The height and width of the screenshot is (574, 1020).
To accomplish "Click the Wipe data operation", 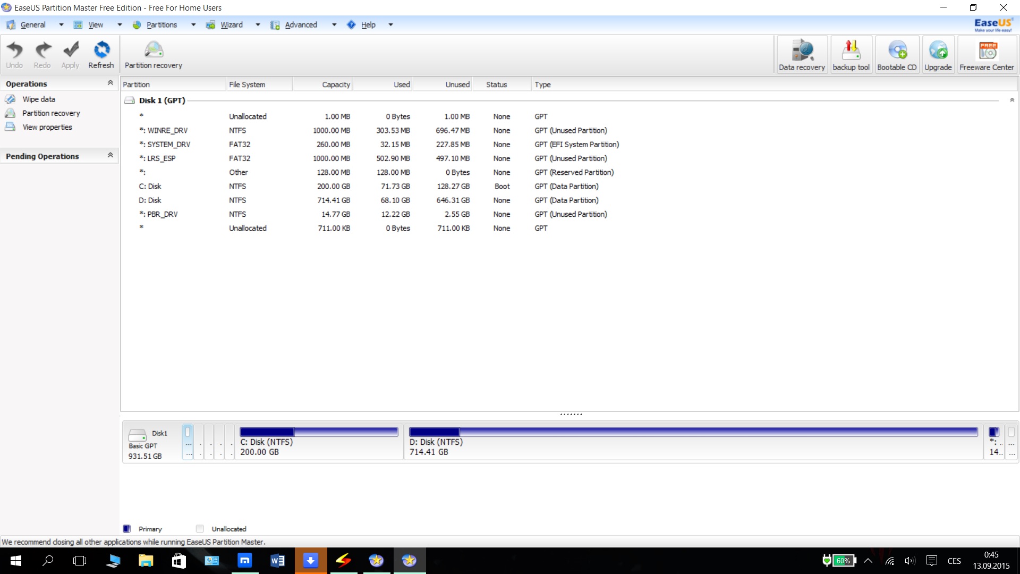I will pyautogui.click(x=39, y=99).
